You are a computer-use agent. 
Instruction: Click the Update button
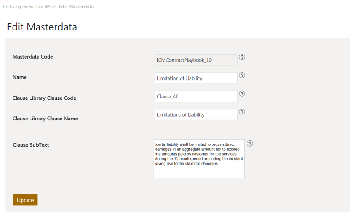26,200
